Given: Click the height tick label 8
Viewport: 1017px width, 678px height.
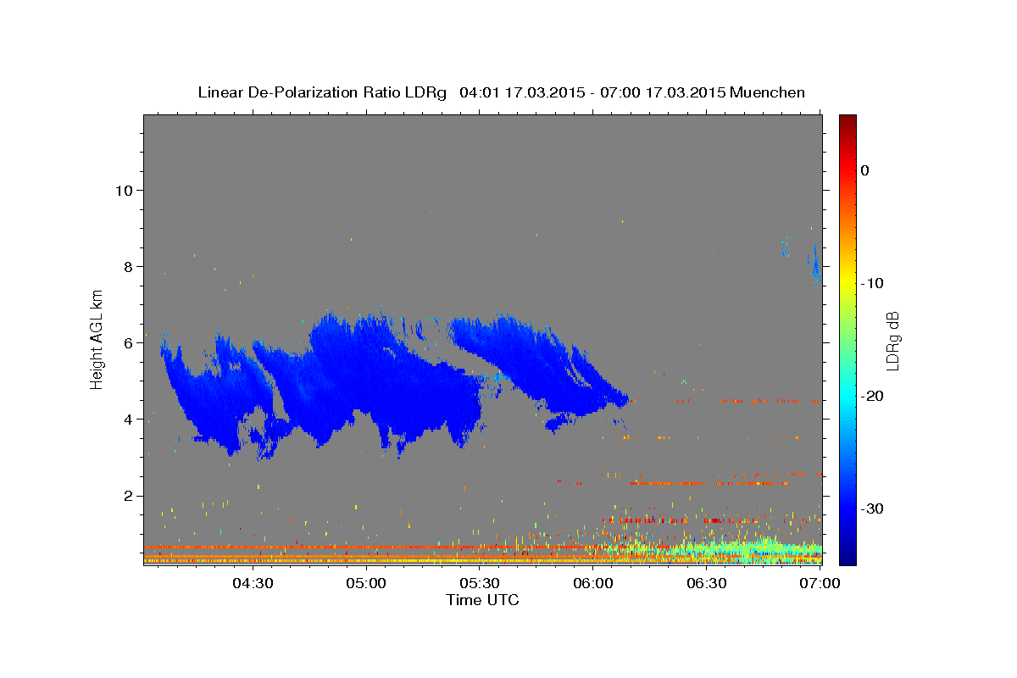Looking at the screenshot, I should (130, 266).
